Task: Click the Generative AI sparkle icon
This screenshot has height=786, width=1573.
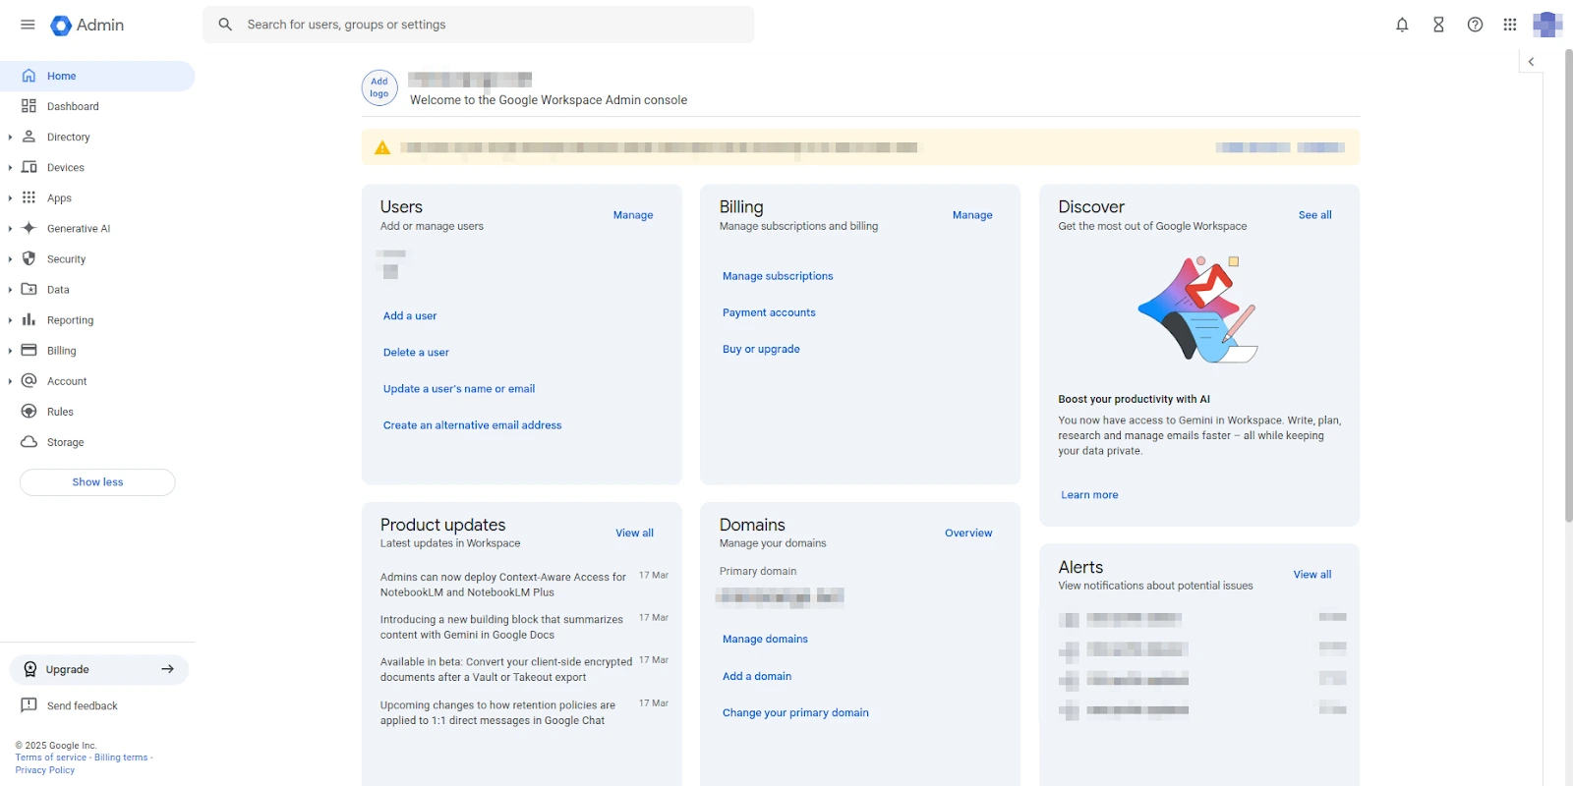Action: click(29, 228)
